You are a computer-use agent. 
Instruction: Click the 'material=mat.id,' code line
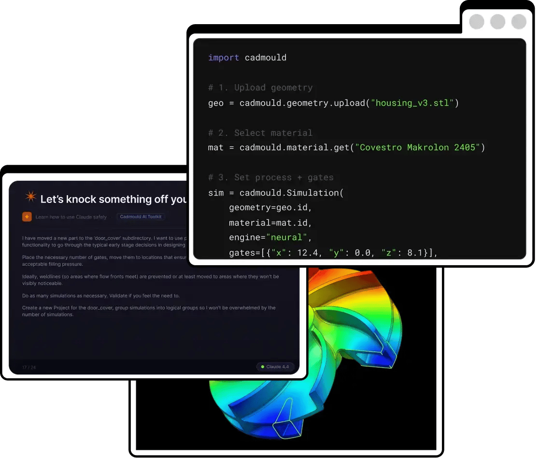(x=270, y=223)
